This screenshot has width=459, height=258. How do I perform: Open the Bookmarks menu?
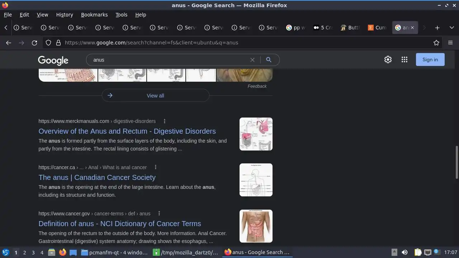[94, 15]
